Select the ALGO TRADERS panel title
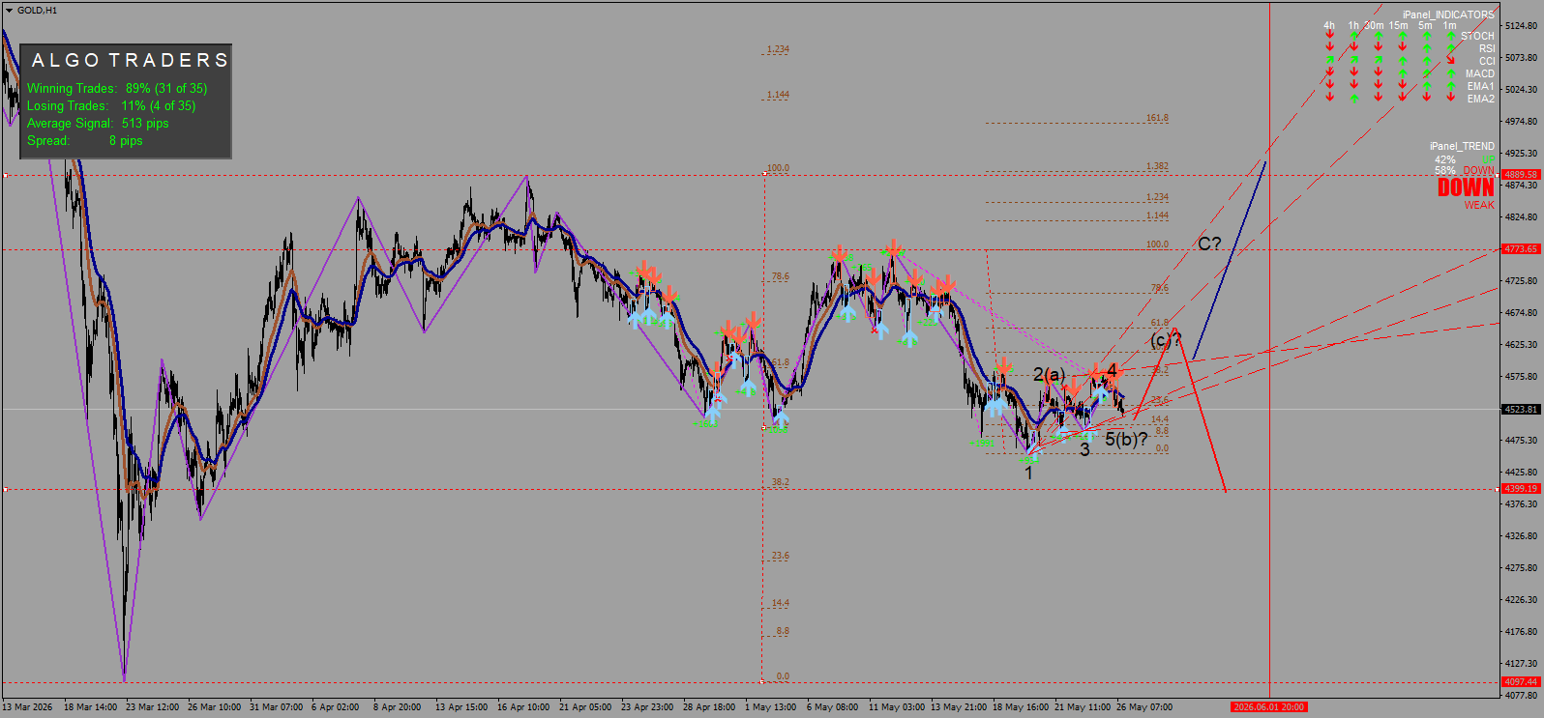1544x718 pixels. click(x=130, y=60)
